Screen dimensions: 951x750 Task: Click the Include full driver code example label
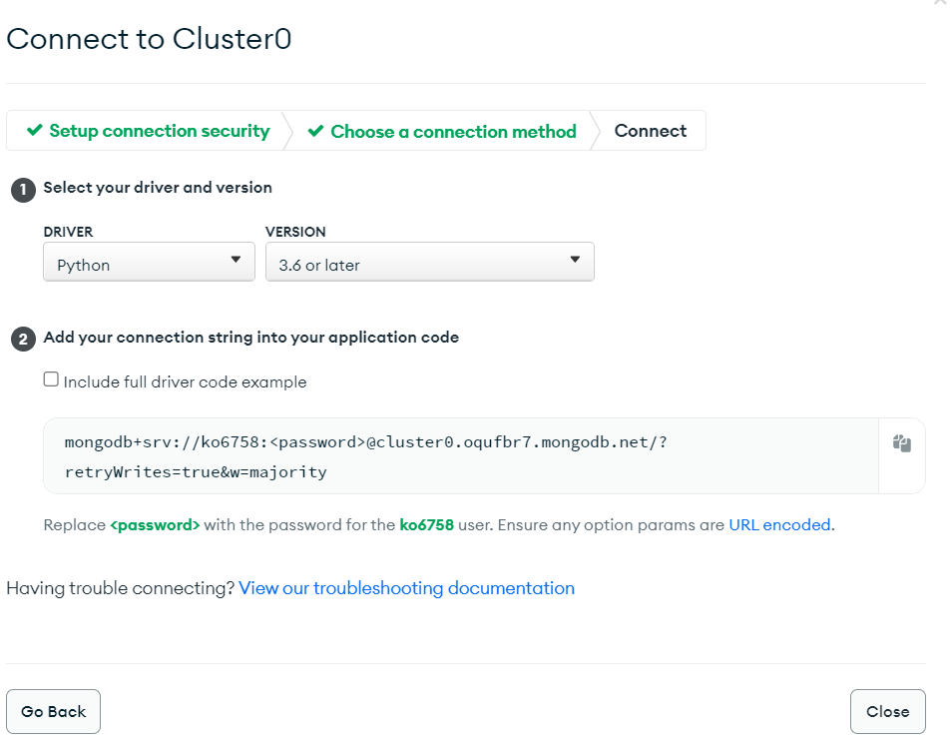coord(185,382)
